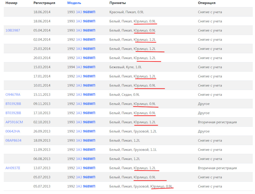
Task: Click ЗАЗ link in 02.10.2013 row
Action: 79,122
